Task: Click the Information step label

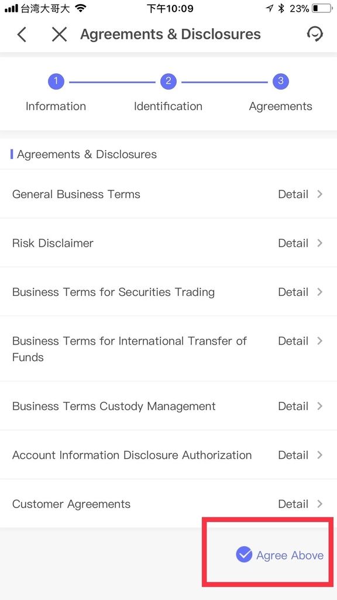Action: pos(56,107)
